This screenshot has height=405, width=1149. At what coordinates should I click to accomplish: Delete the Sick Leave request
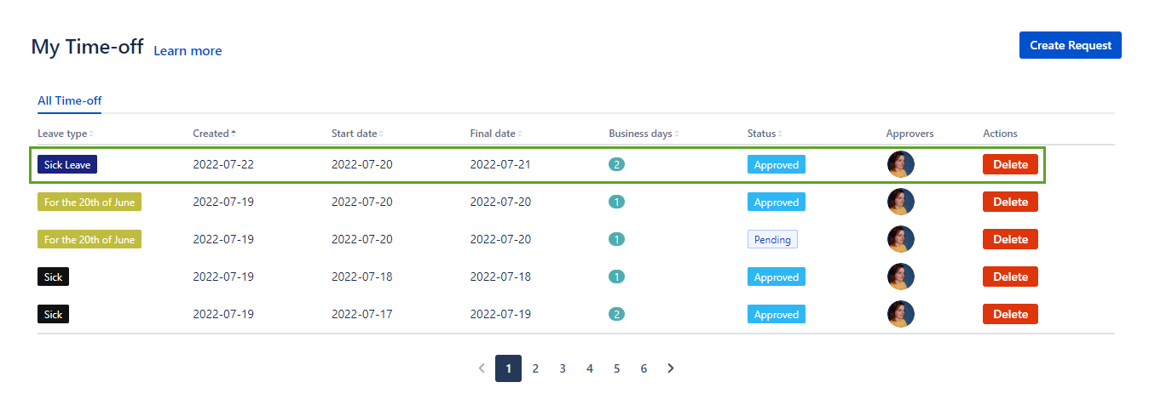[1010, 164]
